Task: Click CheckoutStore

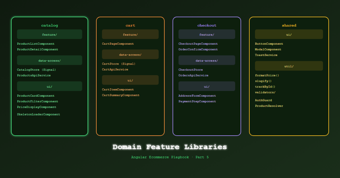Action: (x=191, y=70)
